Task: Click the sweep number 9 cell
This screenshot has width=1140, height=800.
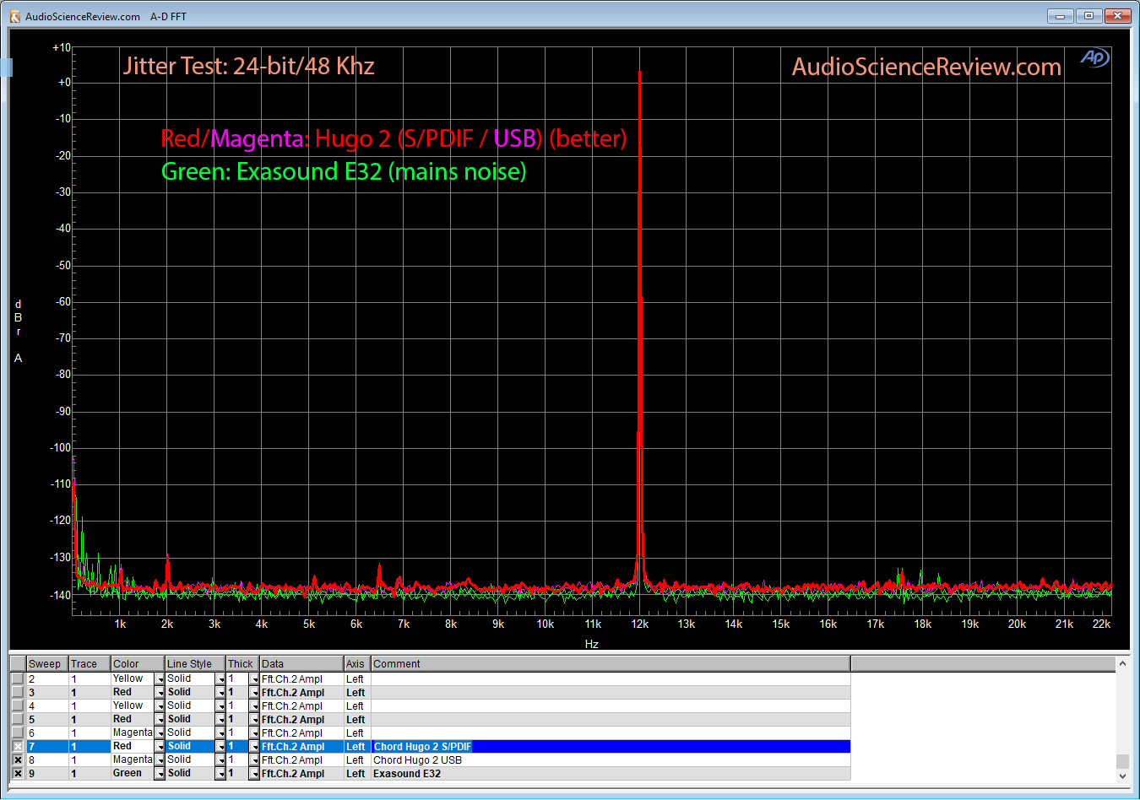Action: 47,774
